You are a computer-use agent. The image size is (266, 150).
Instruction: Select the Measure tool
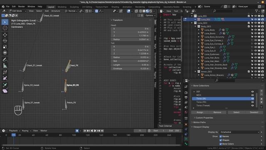coord(5,65)
